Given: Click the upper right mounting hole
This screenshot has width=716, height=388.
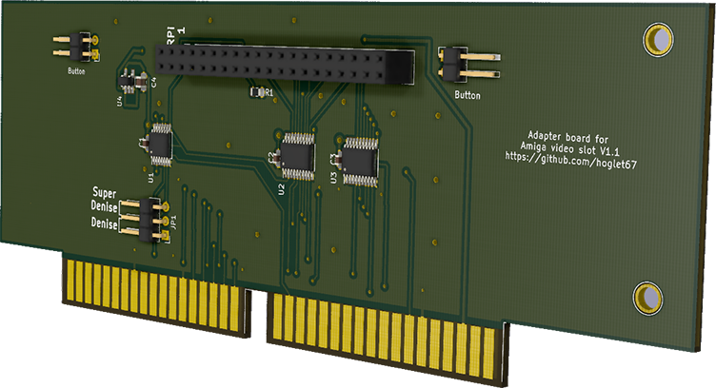Looking at the screenshot, I should (658, 40).
